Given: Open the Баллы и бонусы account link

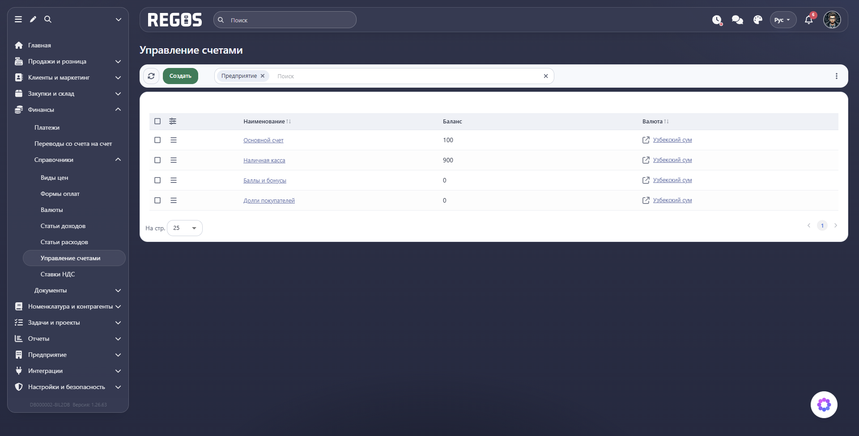Looking at the screenshot, I should pos(265,181).
